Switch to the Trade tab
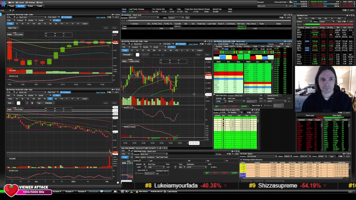The width and height of the screenshot is (356, 200). coord(39,6)
